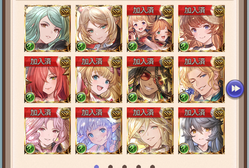Go to next page with double-arrow button
This screenshot has width=249, height=168.
tap(235, 89)
